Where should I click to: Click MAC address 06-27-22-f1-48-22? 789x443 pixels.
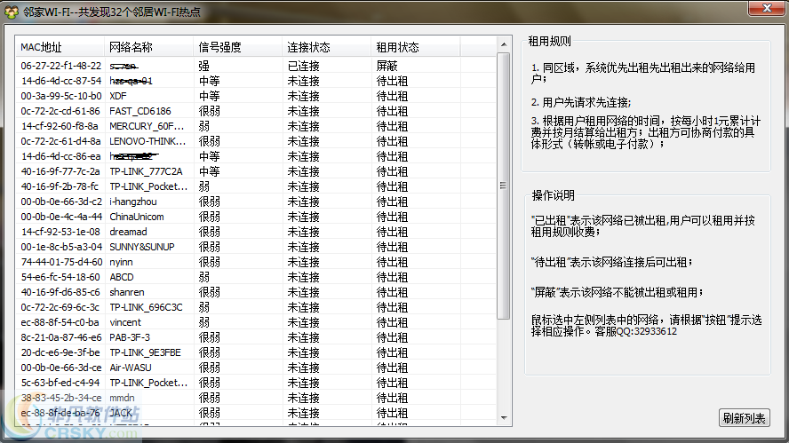coord(61,66)
